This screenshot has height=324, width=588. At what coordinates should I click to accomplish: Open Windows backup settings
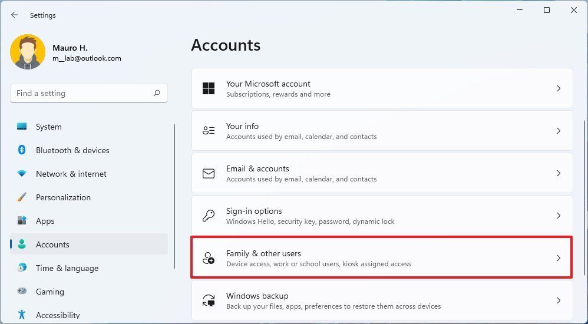pos(382,300)
